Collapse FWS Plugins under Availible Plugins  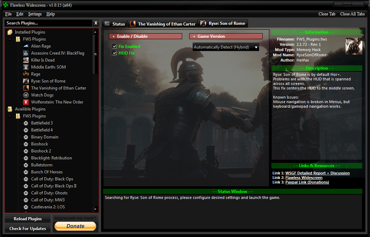10,116
